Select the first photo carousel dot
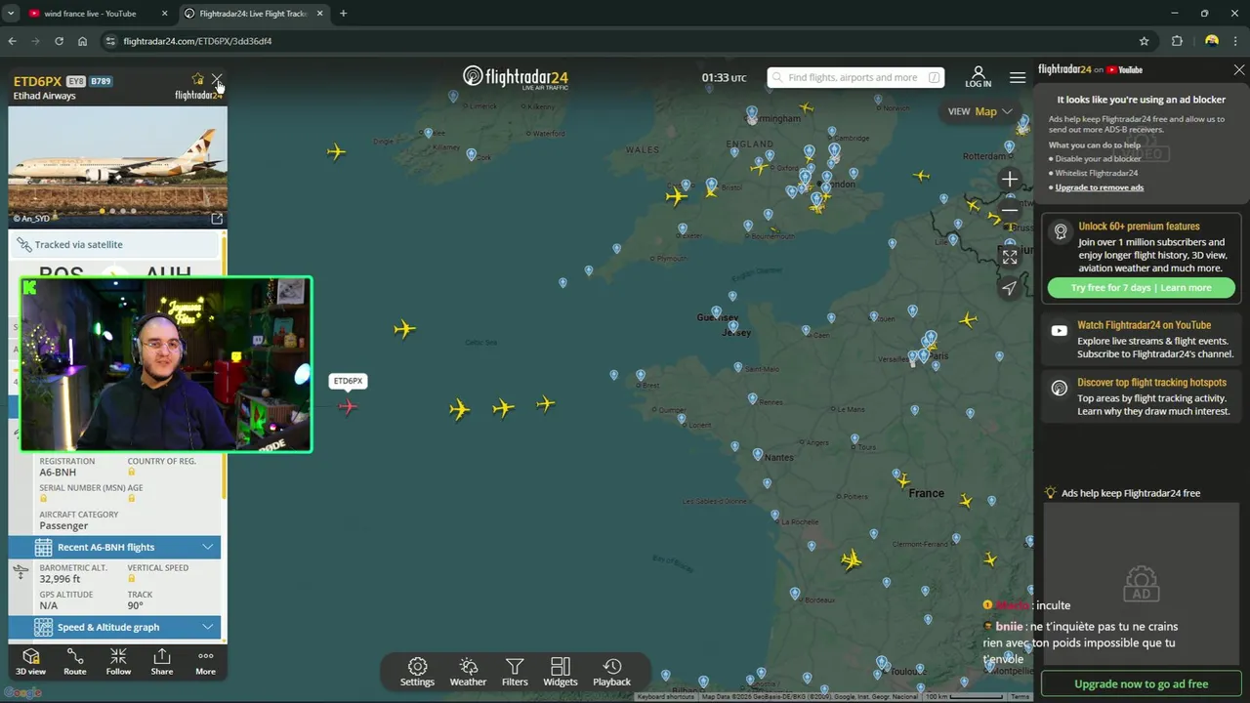This screenshot has height=703, width=1250. (x=102, y=211)
